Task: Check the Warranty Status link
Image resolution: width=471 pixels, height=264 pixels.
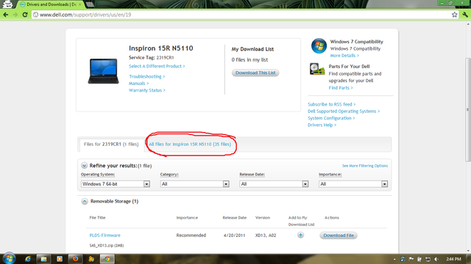Action: click(147, 90)
